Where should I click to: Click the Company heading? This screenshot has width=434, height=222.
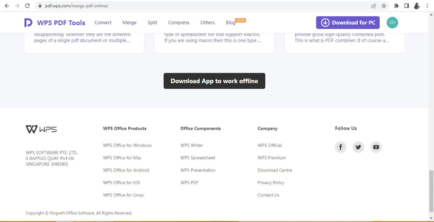pos(268,128)
